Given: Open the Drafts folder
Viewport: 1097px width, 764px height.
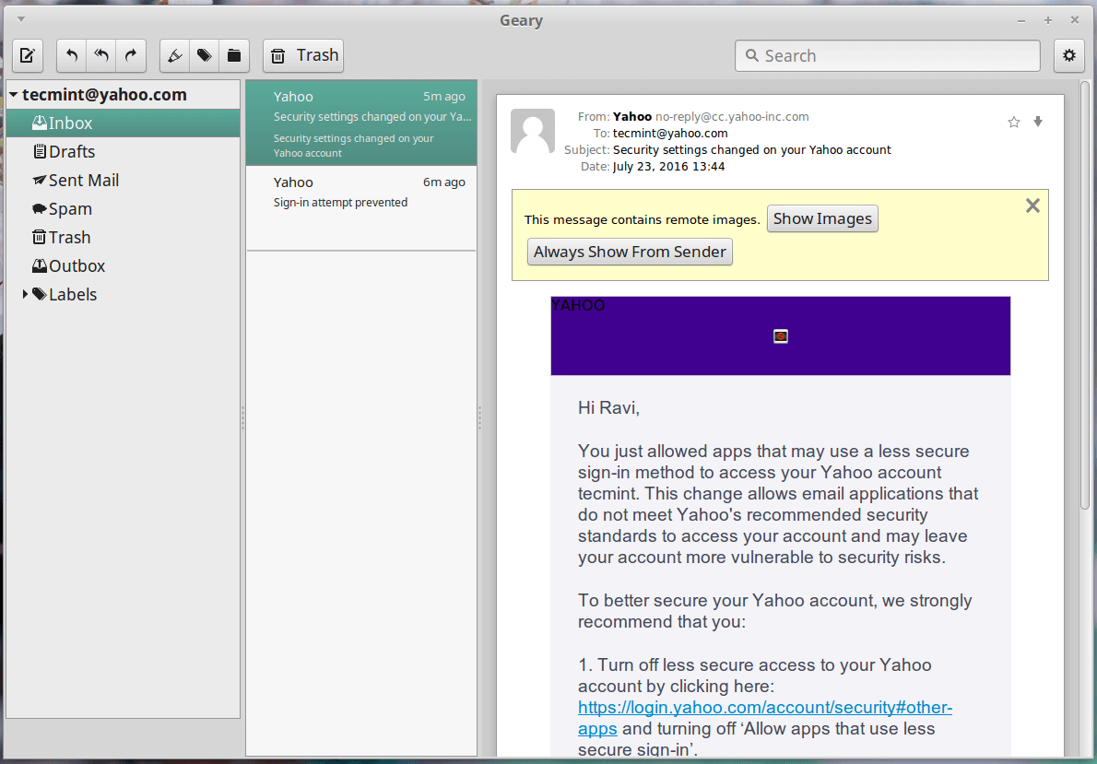Looking at the screenshot, I should [x=124, y=152].
